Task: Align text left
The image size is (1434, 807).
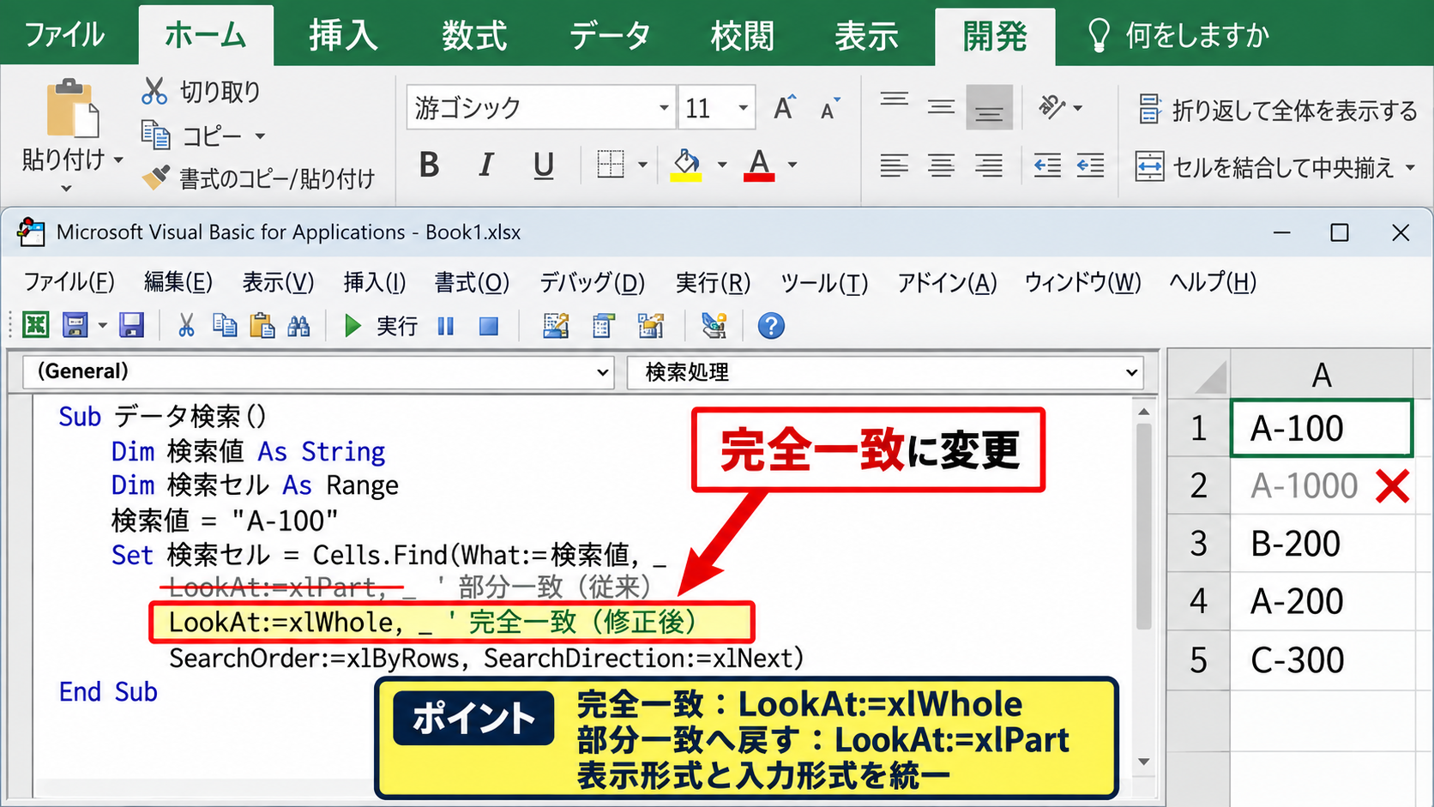Action: [894, 165]
